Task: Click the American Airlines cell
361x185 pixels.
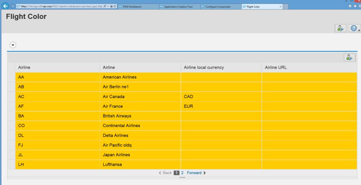Action: pos(141,77)
